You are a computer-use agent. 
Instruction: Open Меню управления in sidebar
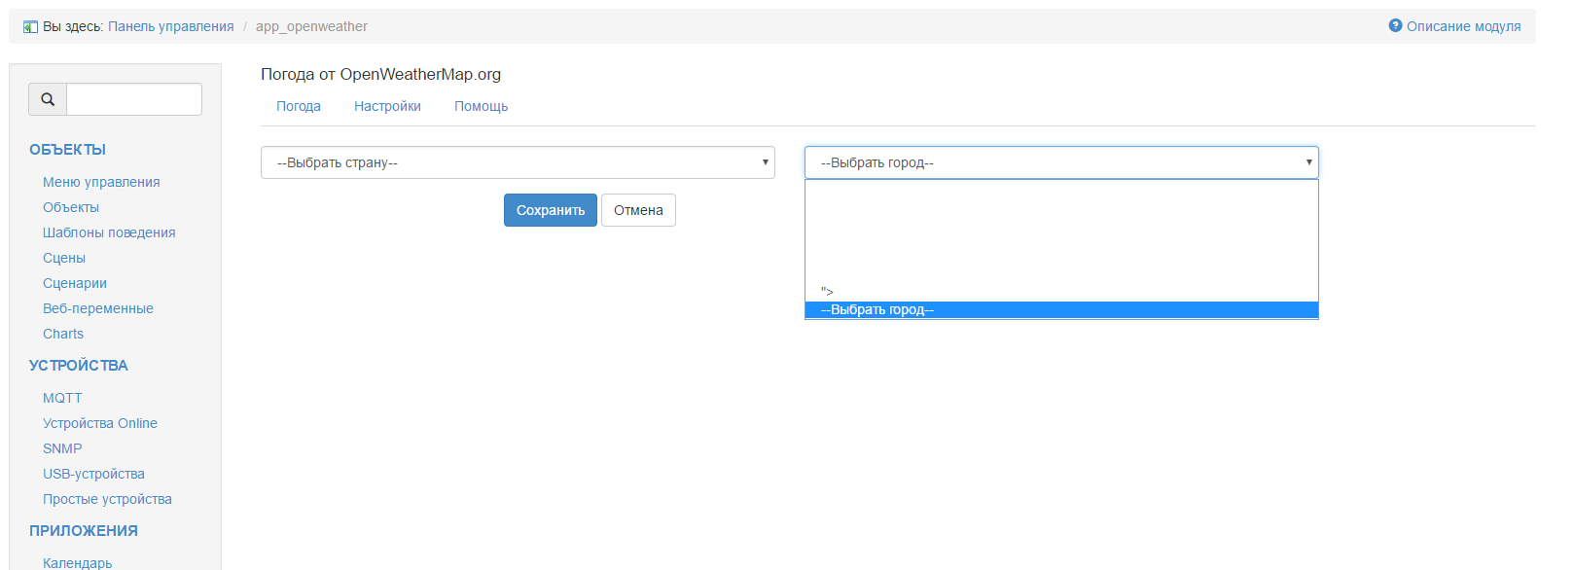point(101,182)
